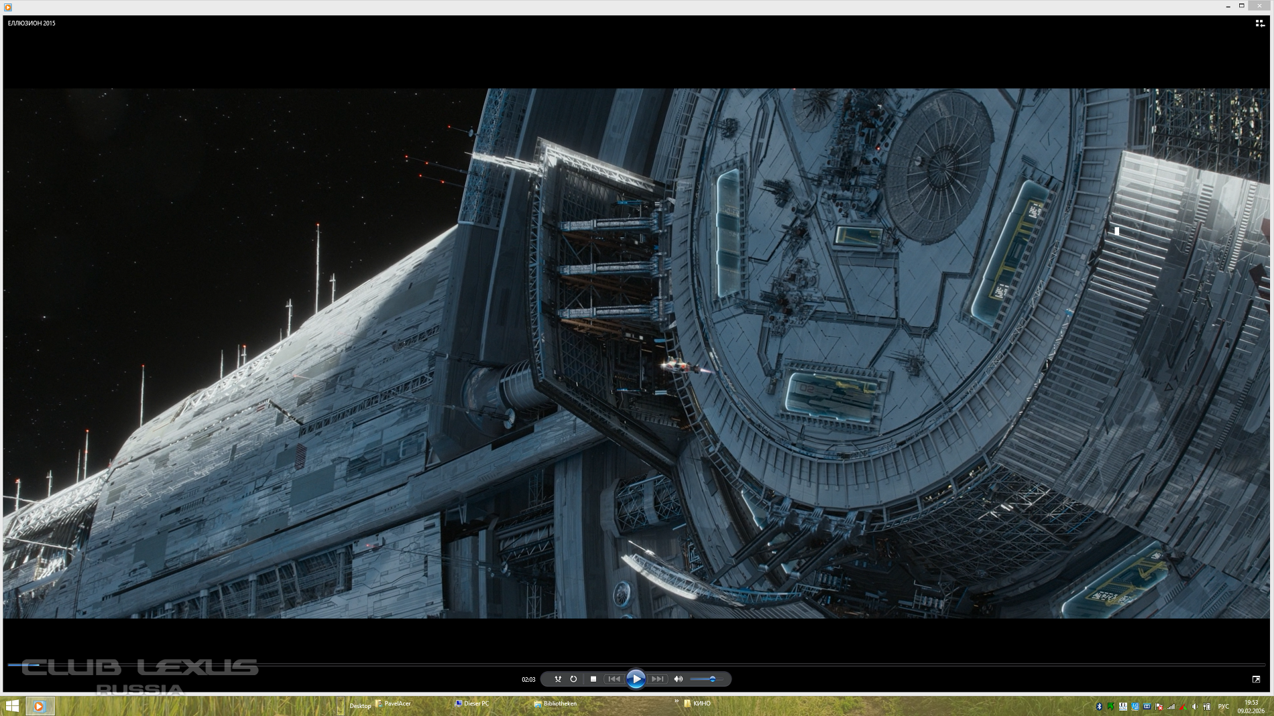
Task: Toggle repeat mode
Action: tap(573, 679)
